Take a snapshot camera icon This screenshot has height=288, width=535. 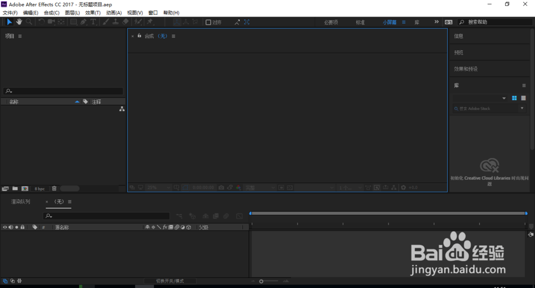pos(221,188)
